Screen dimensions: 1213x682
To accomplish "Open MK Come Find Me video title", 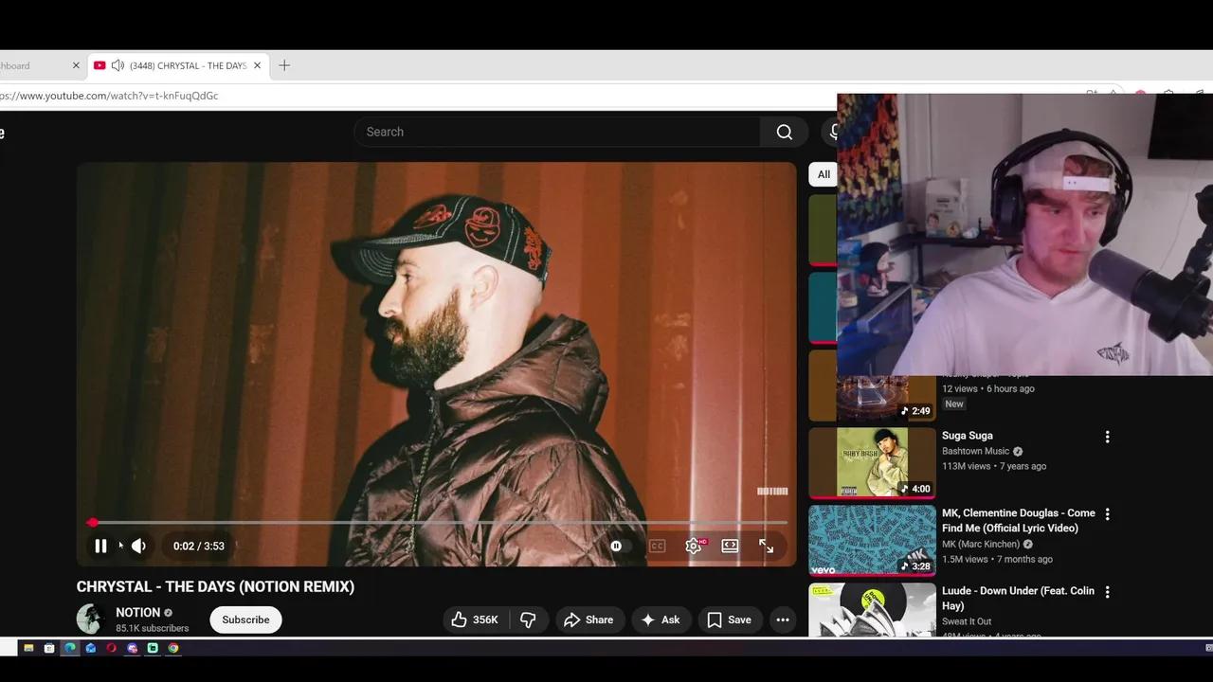I will coord(1019,520).
